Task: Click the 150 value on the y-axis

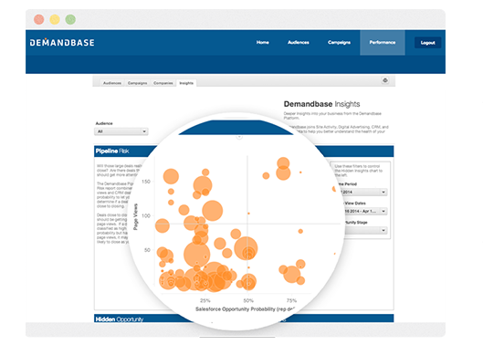Action: coord(146,182)
